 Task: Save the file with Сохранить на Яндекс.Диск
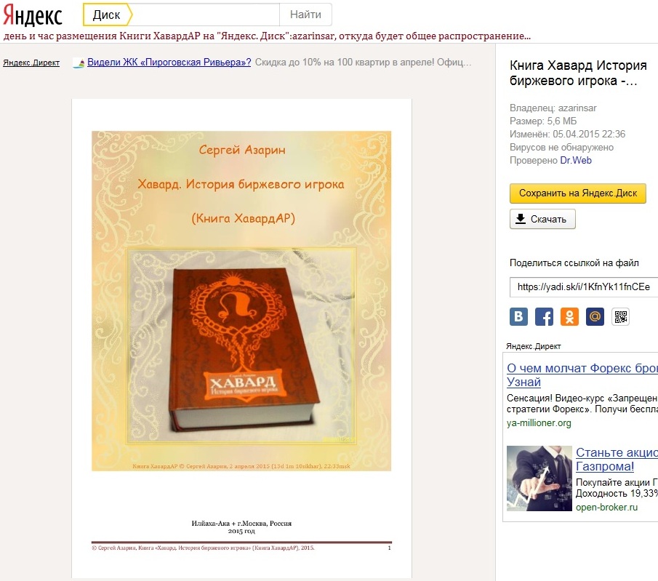coord(577,193)
